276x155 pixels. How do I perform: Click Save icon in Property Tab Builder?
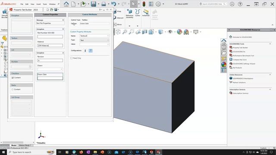56,9
